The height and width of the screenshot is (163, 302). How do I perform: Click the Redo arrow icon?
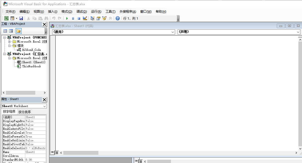pyautogui.click(x=59, y=18)
